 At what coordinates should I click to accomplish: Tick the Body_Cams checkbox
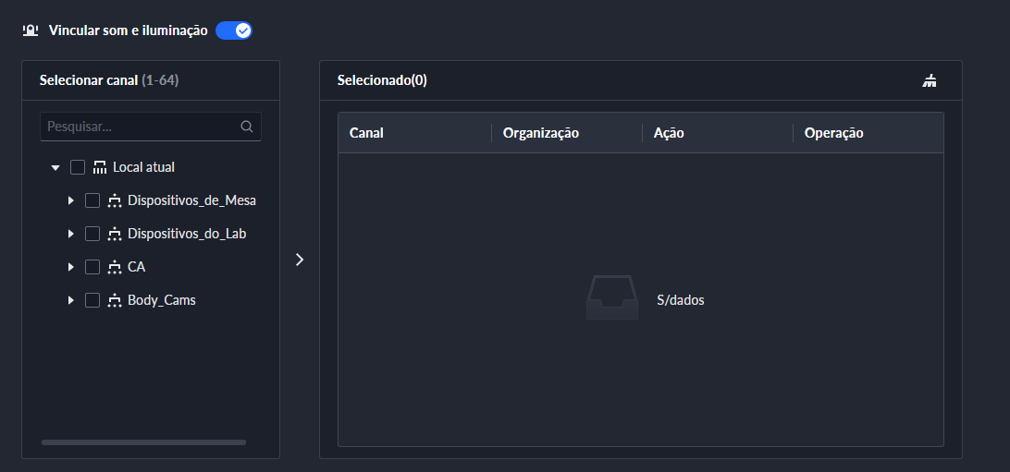click(x=92, y=300)
